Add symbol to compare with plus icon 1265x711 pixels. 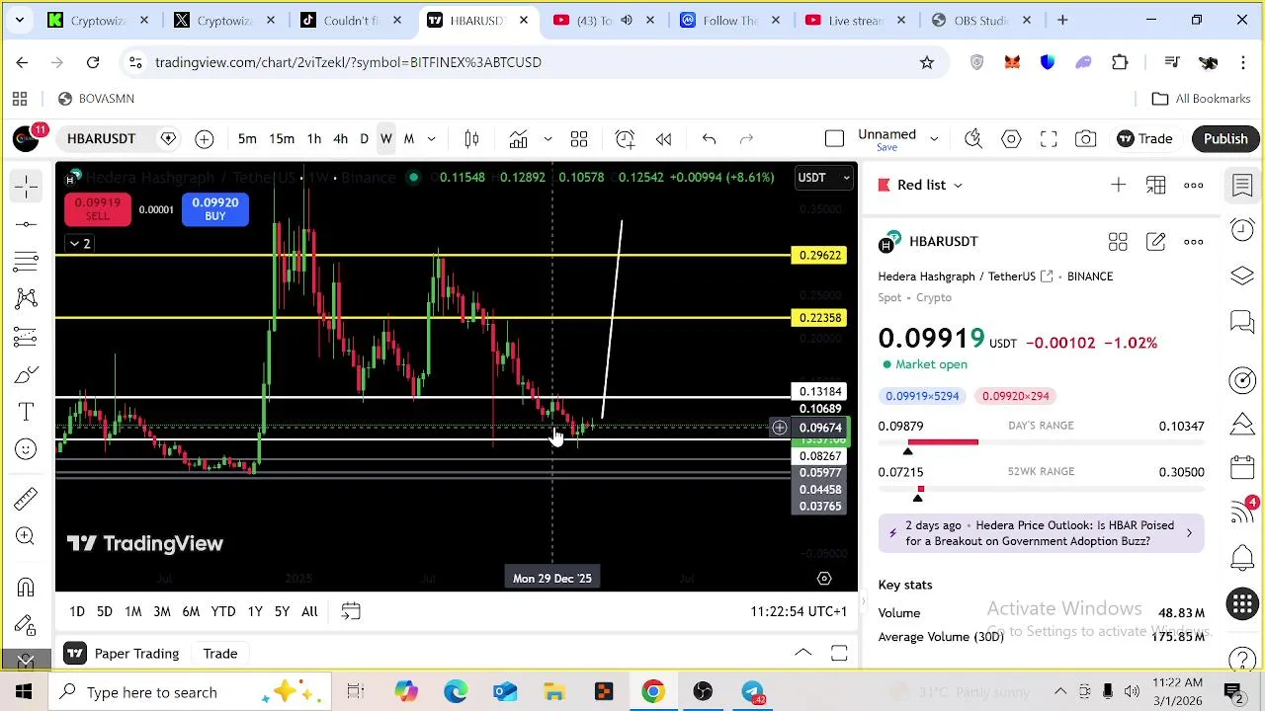[204, 139]
